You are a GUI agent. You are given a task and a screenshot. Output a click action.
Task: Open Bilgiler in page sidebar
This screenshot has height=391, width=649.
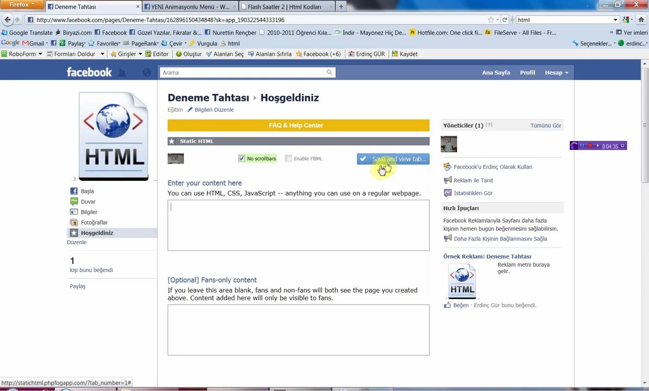point(89,212)
